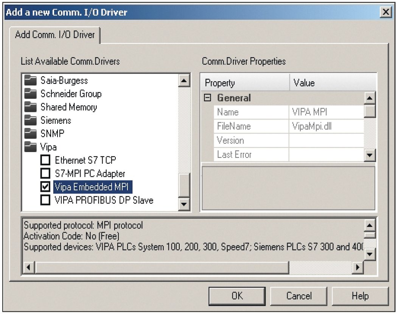The height and width of the screenshot is (314, 398).
Task: Select the SNMP tree item label
Action: coord(52,134)
